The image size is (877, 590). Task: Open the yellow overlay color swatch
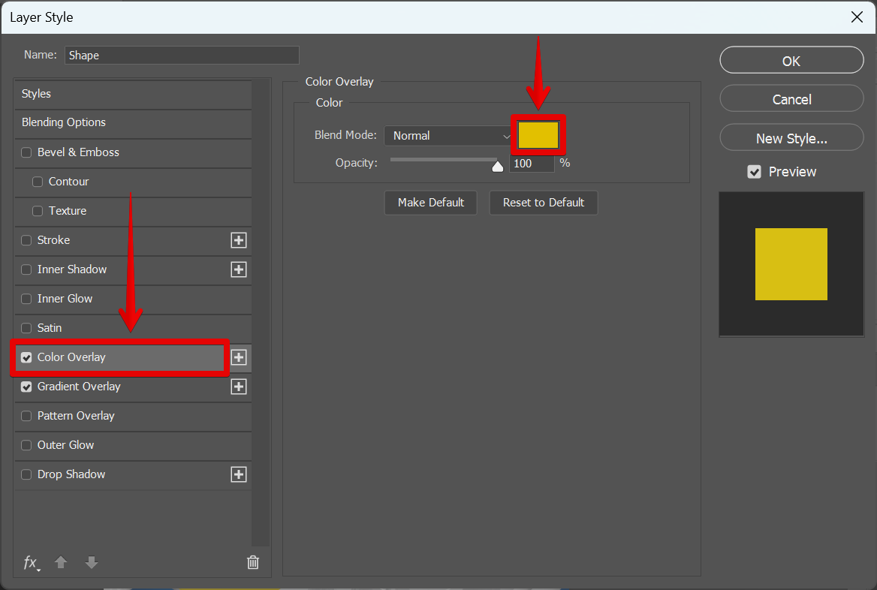click(x=538, y=135)
